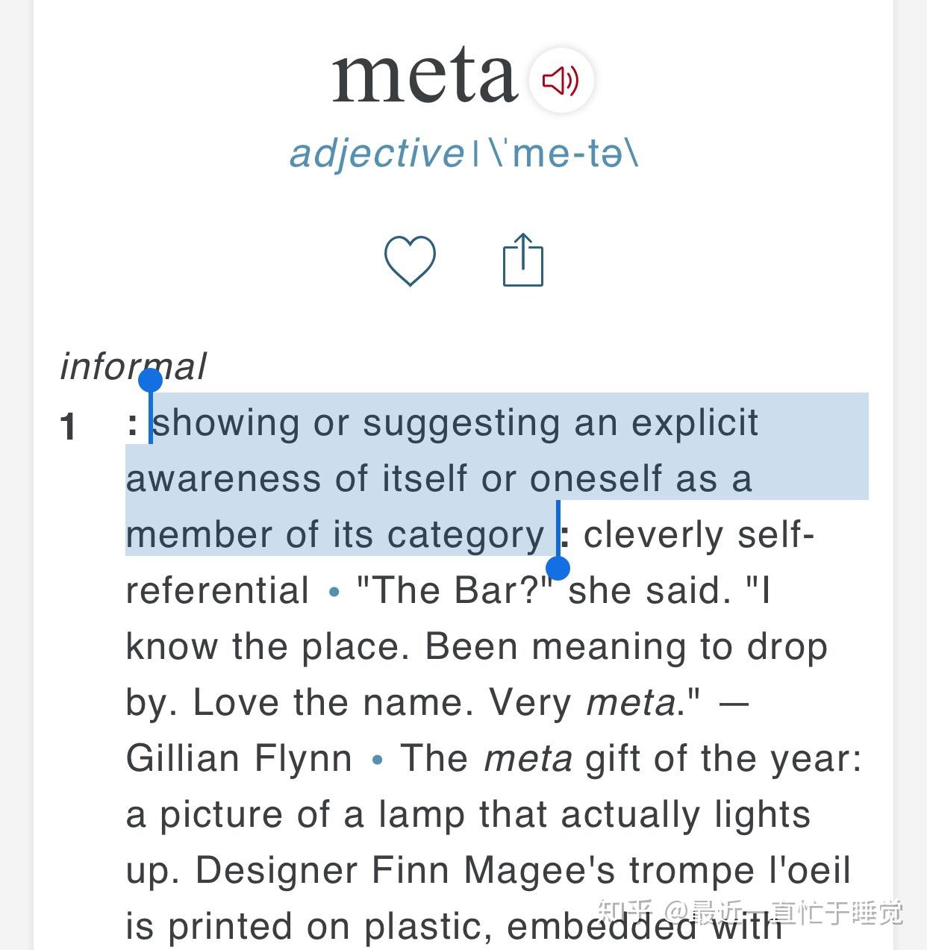This screenshot has height=950, width=927.
Task: Tap the author name "Gillian Flynn"
Action: tap(239, 758)
